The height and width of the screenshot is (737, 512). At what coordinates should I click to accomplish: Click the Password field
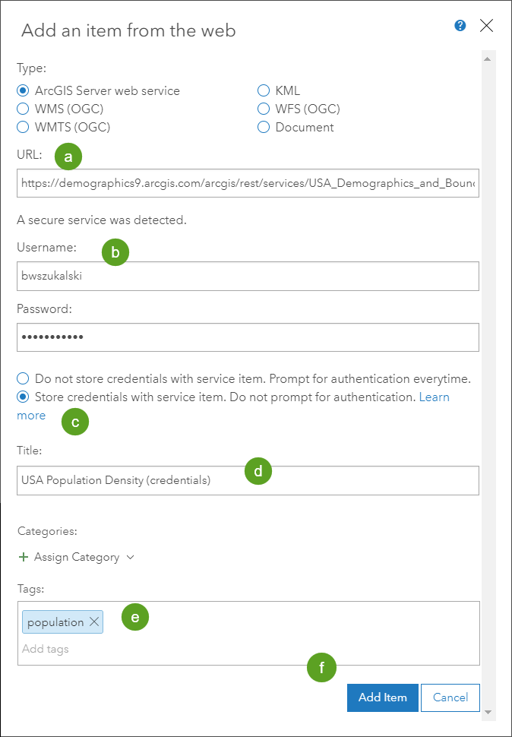(x=248, y=337)
